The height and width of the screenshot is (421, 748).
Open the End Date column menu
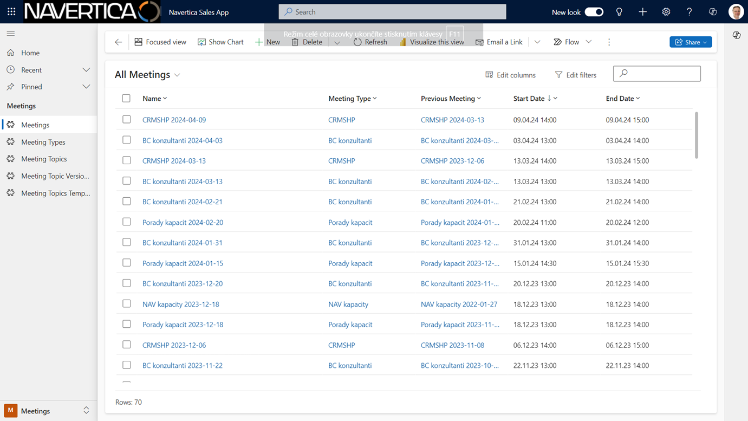point(623,99)
